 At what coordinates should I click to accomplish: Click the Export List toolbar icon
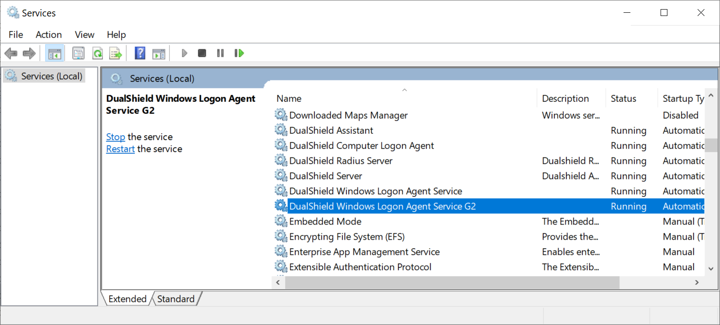(116, 53)
